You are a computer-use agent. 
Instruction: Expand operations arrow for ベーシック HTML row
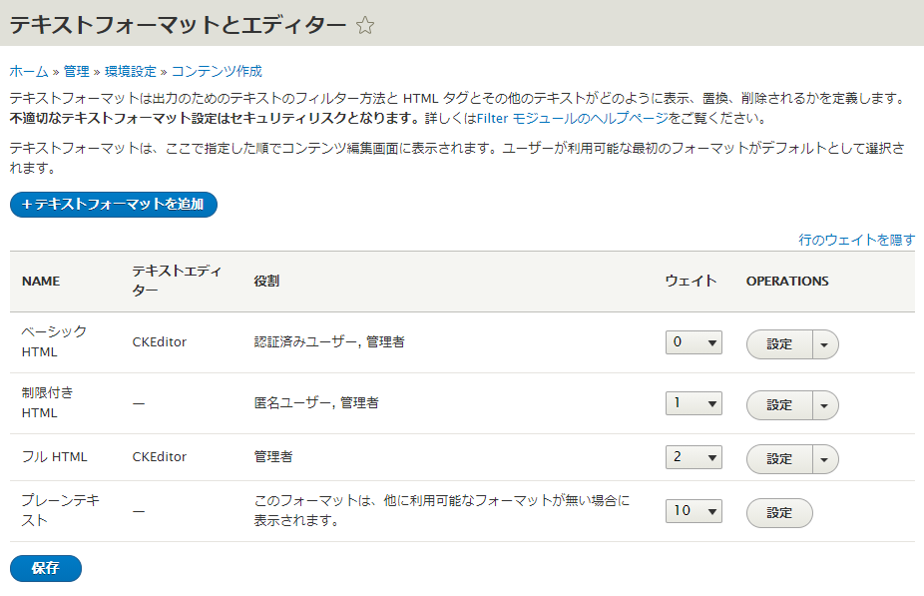(x=825, y=344)
